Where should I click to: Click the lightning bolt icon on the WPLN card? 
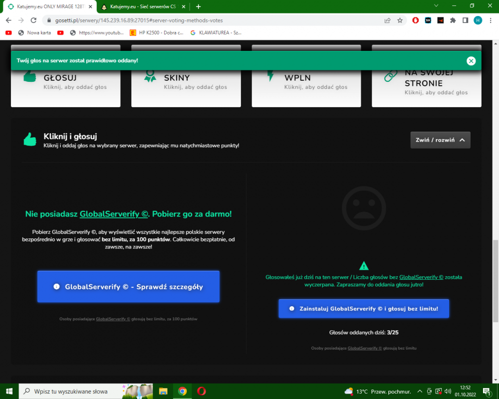coord(270,76)
